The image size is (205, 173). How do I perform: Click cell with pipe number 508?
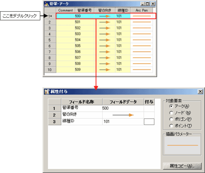click(85, 64)
